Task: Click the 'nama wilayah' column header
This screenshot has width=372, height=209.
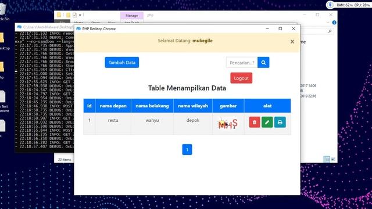Action: point(193,106)
